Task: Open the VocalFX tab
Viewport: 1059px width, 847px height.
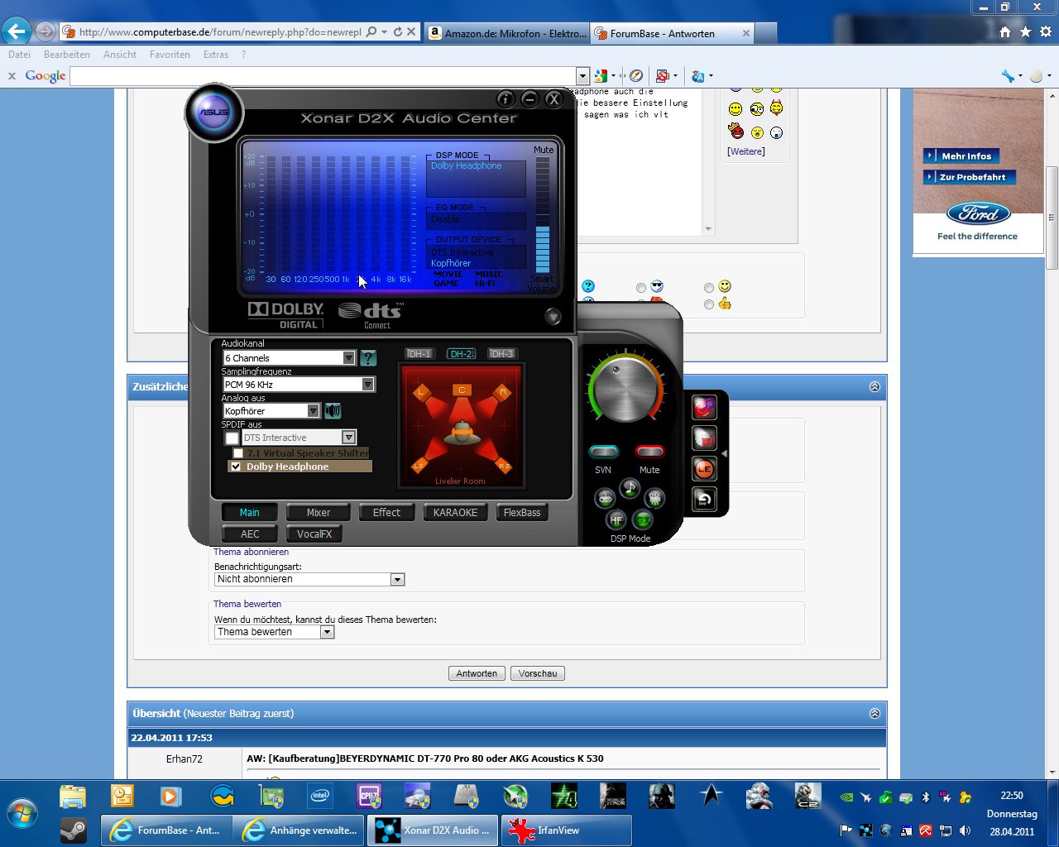Action: (x=314, y=534)
